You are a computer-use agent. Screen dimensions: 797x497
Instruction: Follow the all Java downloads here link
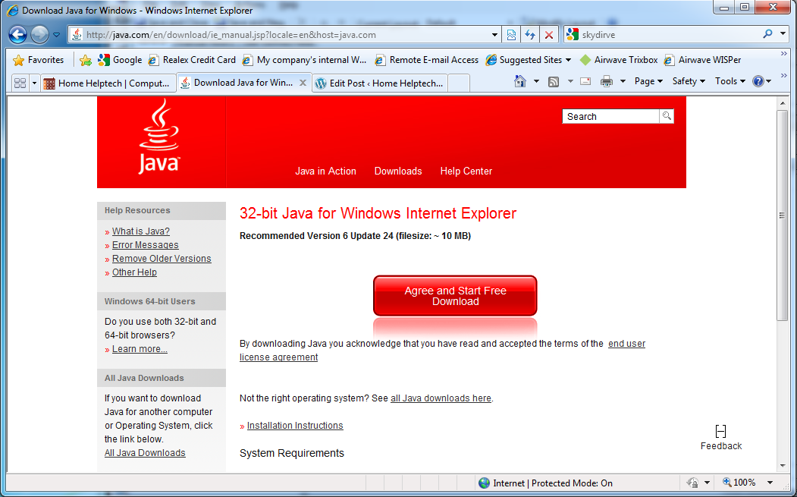click(x=441, y=398)
